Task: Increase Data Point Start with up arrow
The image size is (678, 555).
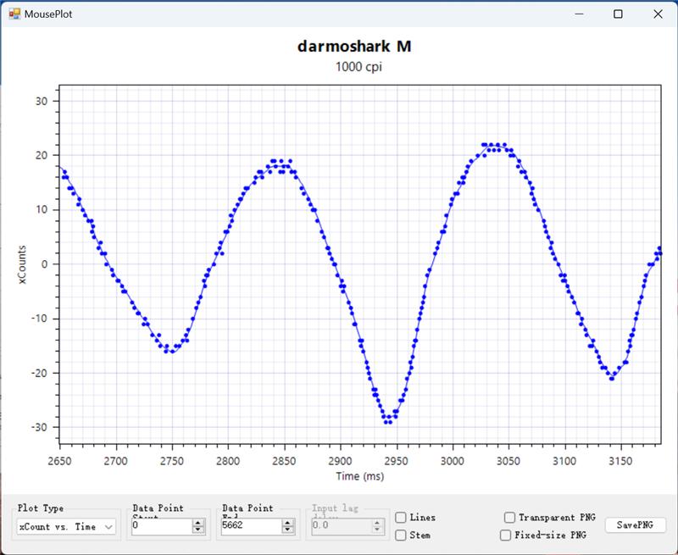Action: (x=198, y=523)
